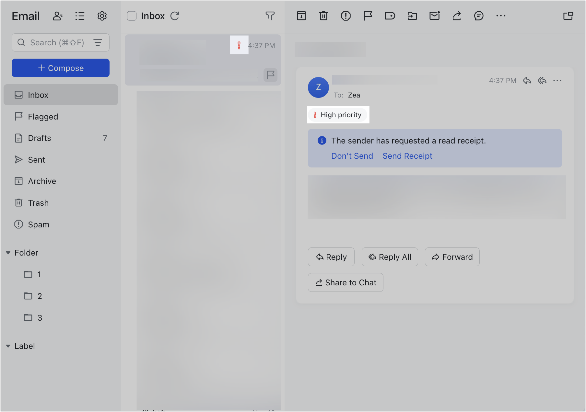The image size is (586, 412).
Task: Switch to the Spam folder
Action: (38, 224)
